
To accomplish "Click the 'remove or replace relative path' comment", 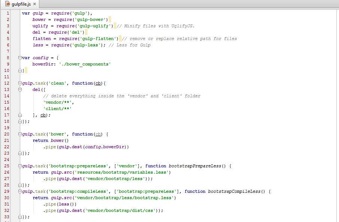I will click(x=179, y=39).
